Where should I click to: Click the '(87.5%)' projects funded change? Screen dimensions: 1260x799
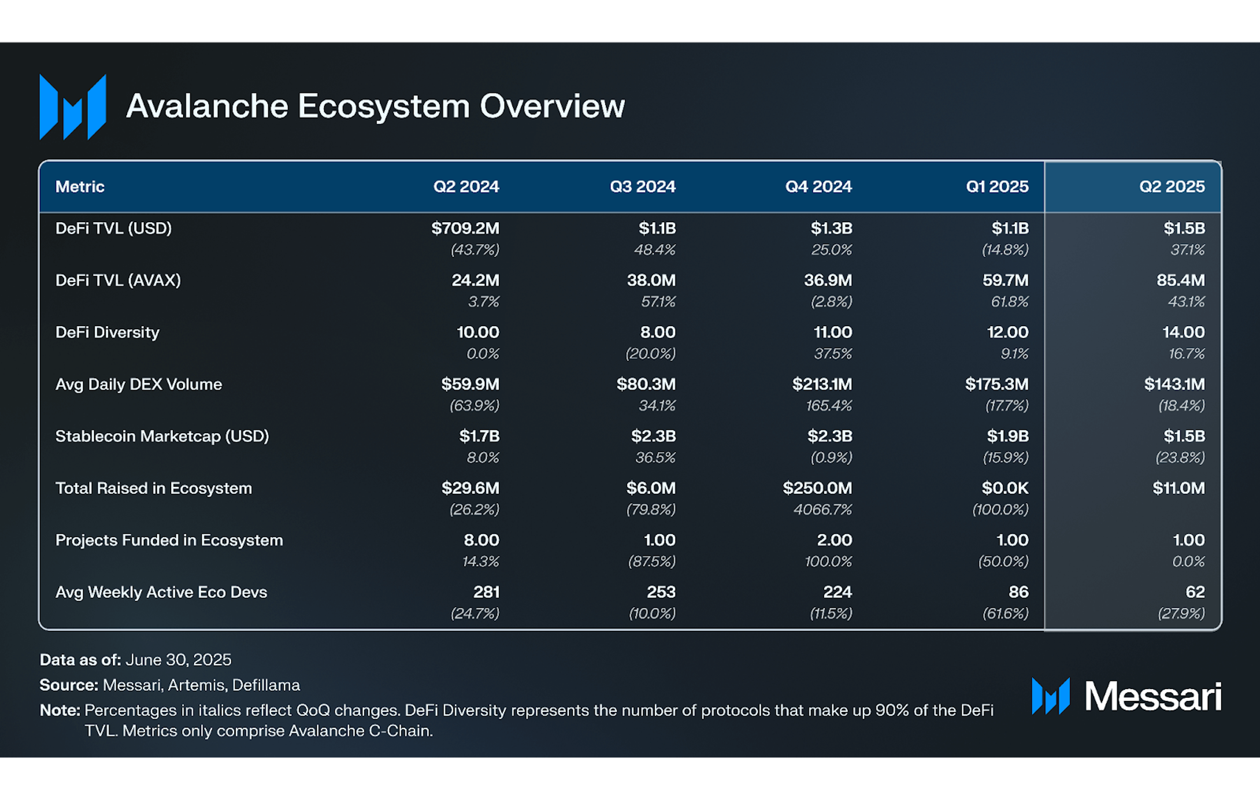652,561
